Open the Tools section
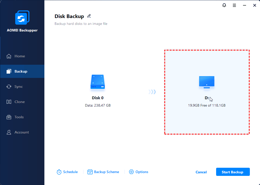The width and height of the screenshot is (260, 185). [x=19, y=117]
